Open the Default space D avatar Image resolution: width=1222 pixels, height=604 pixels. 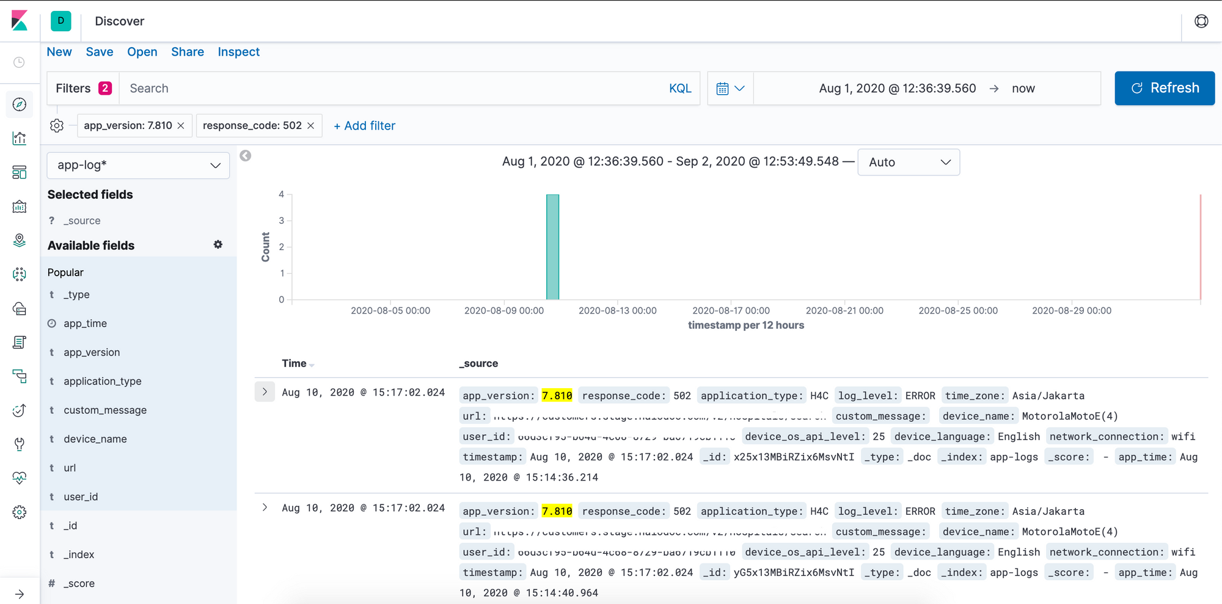60,21
